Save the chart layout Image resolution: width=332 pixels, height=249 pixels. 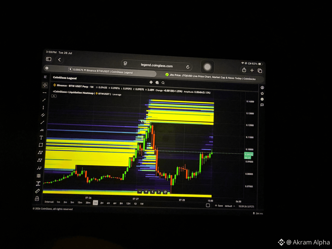point(219,206)
